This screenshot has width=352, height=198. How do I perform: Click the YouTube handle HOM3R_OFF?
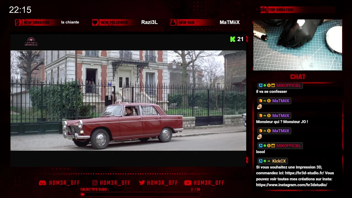point(209,183)
